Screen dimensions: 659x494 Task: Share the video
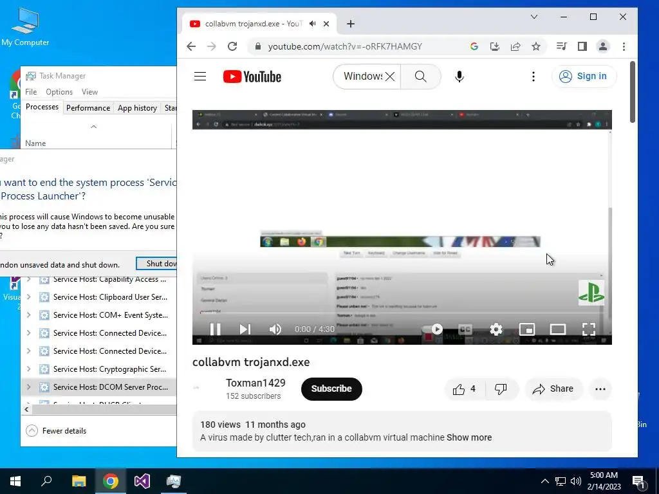tap(553, 389)
